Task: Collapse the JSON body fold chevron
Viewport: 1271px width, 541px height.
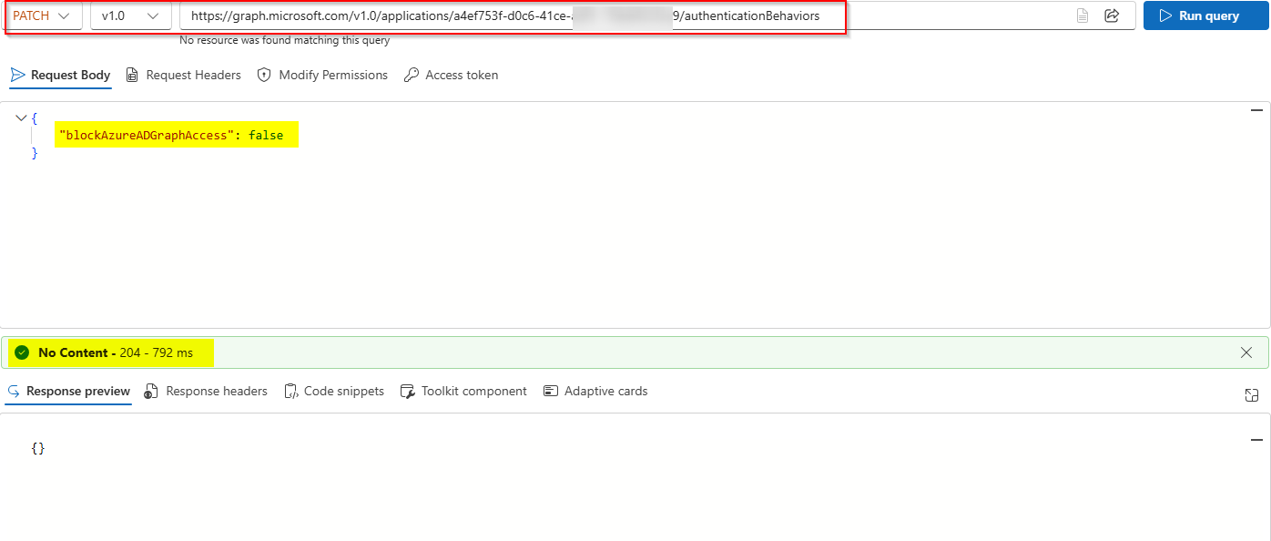Action: coord(22,118)
